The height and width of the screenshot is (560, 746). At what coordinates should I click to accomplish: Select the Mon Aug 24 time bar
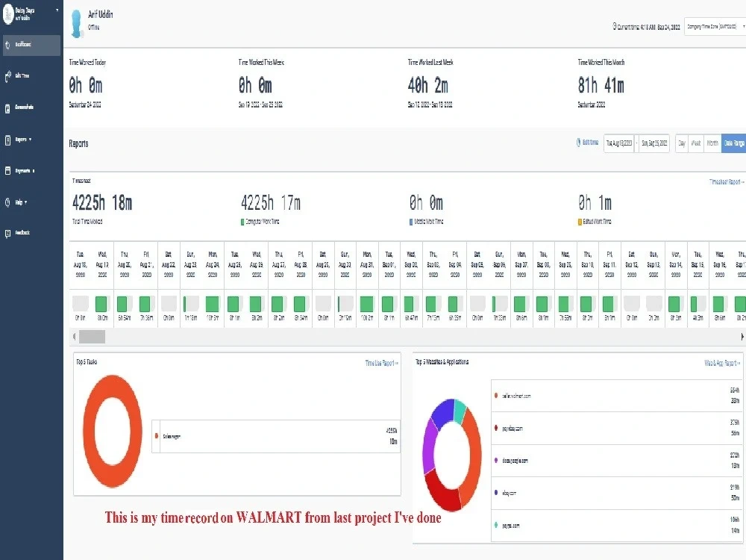coord(212,304)
